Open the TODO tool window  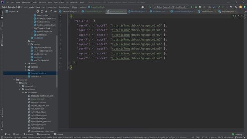[17, 134]
